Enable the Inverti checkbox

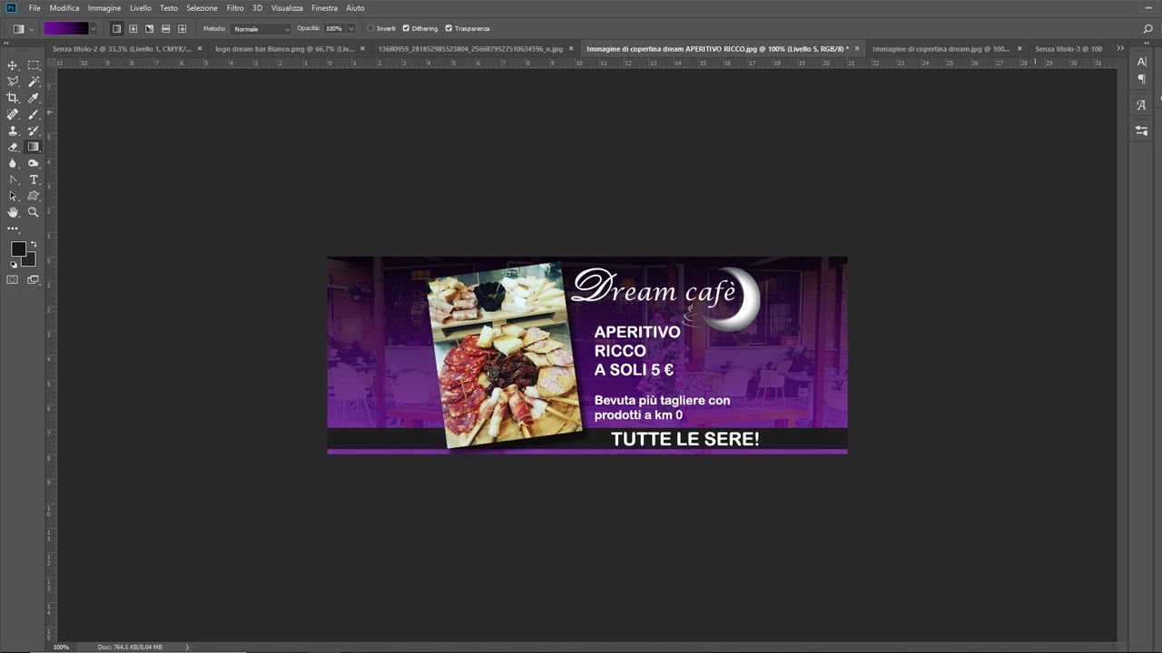(371, 28)
